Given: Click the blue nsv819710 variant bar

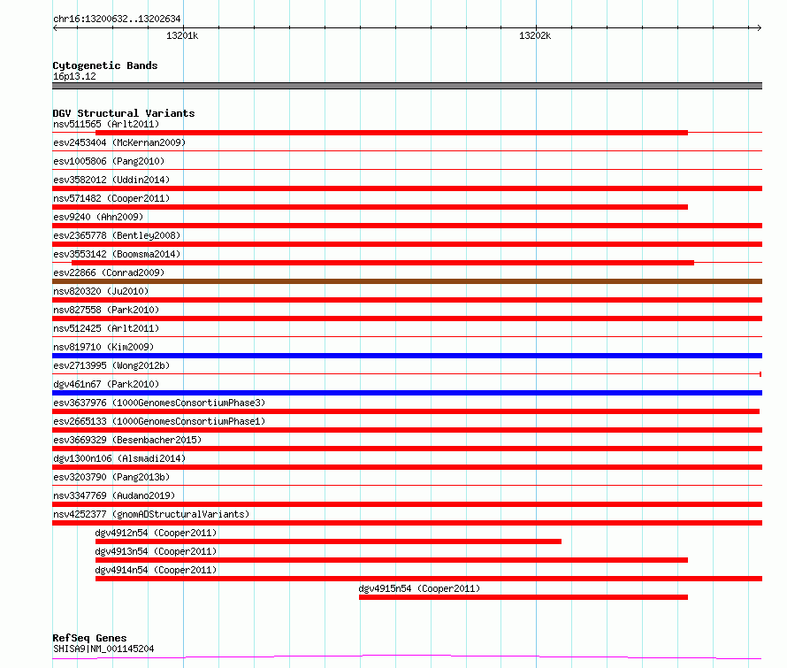Looking at the screenshot, I should tap(407, 356).
